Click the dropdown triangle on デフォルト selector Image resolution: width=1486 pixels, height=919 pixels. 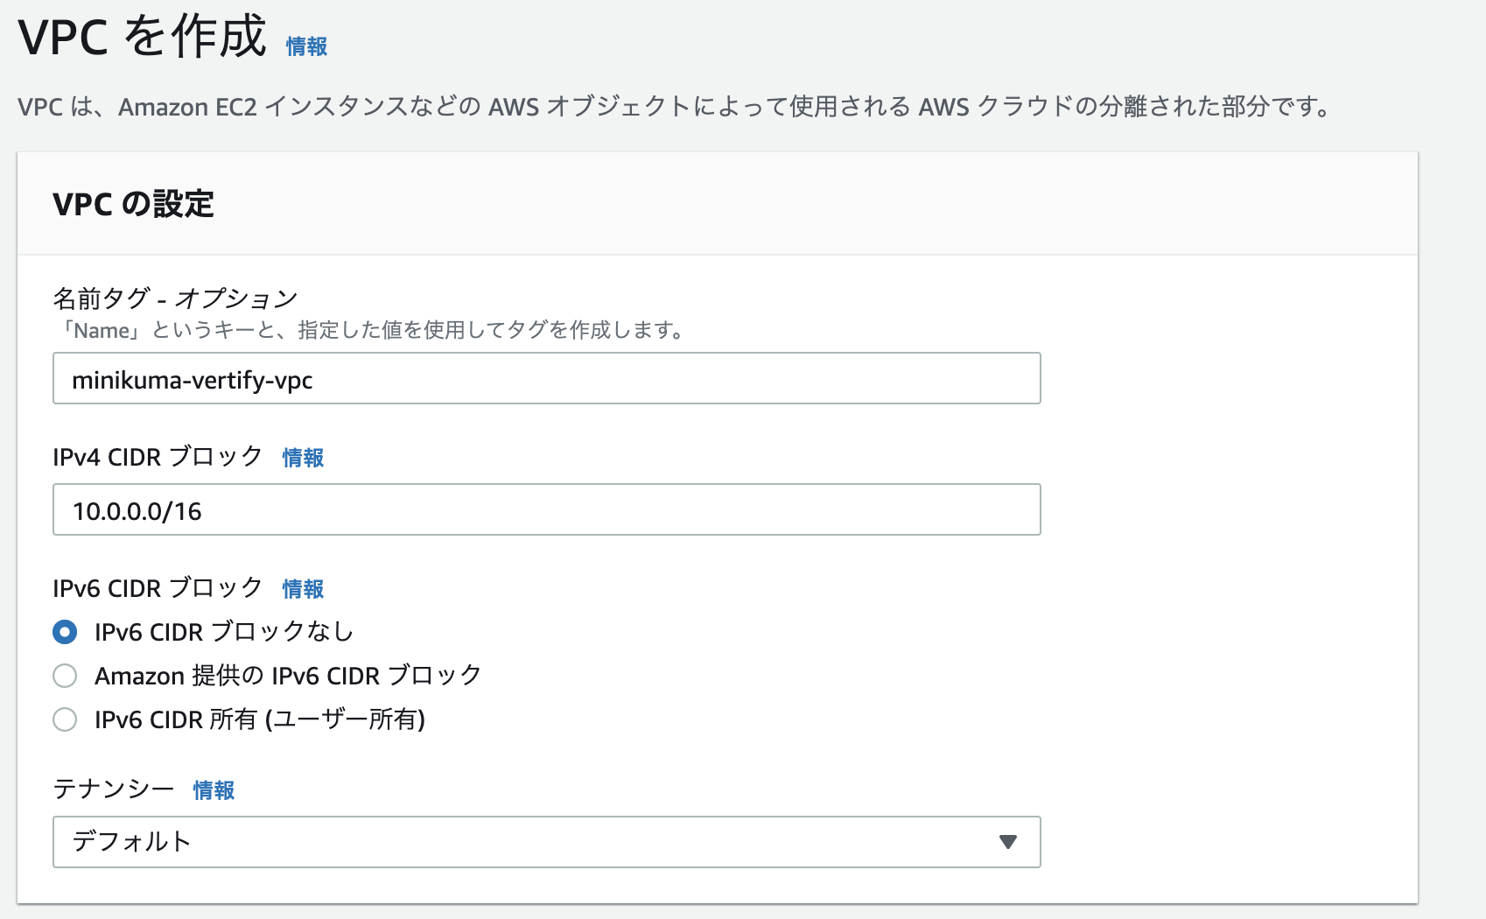point(1008,842)
